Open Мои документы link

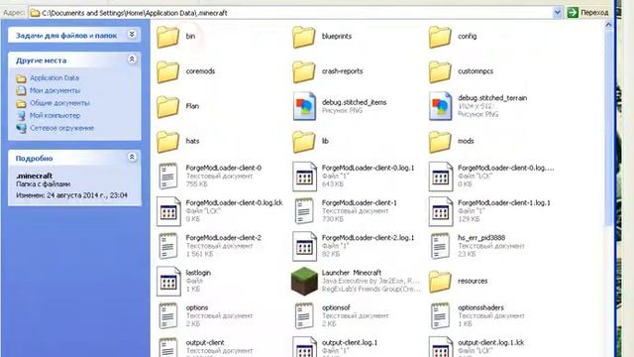coord(54,90)
